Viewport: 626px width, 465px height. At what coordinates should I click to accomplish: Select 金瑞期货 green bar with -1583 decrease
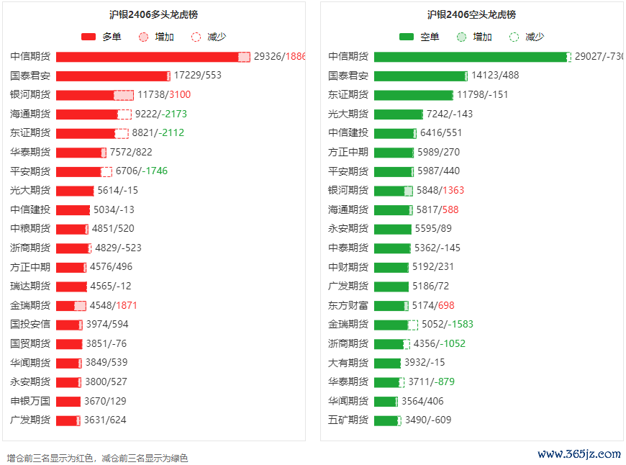click(x=396, y=325)
